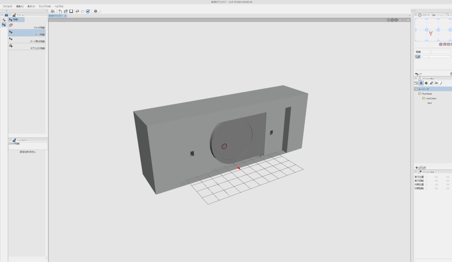
Task: Click the New file icon in the toolbar
Action: (x=60, y=11)
